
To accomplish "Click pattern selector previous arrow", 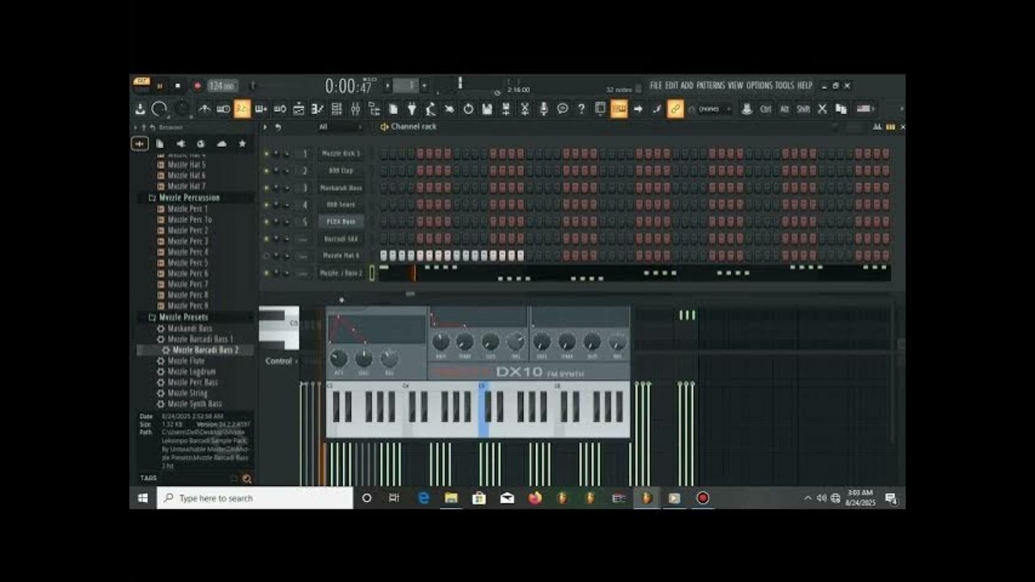I will [x=387, y=85].
